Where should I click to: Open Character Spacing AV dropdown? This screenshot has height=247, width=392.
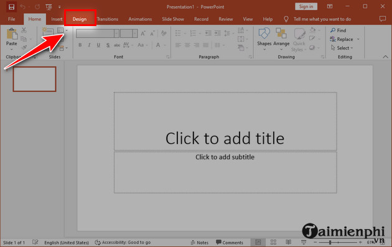click(128, 45)
